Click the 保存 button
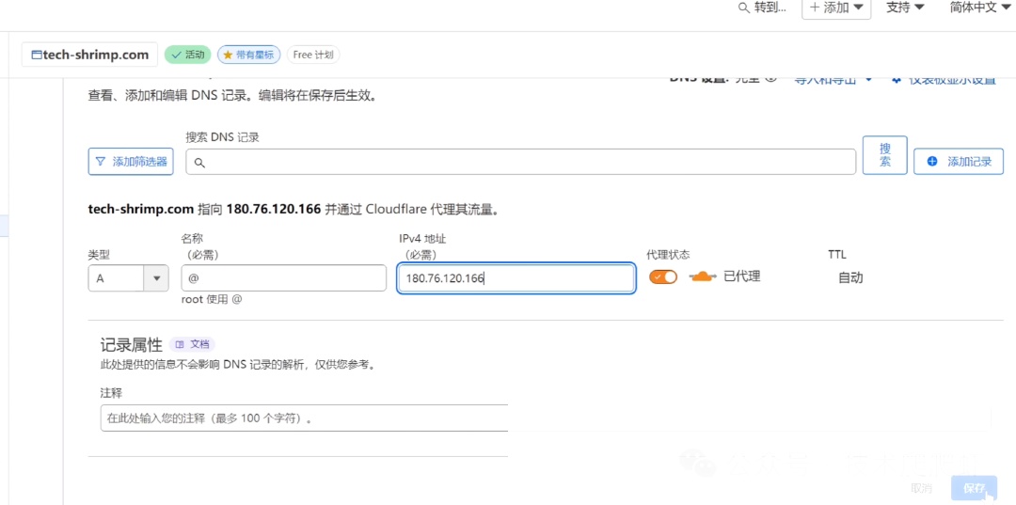This screenshot has height=505, width=1016. [974, 488]
